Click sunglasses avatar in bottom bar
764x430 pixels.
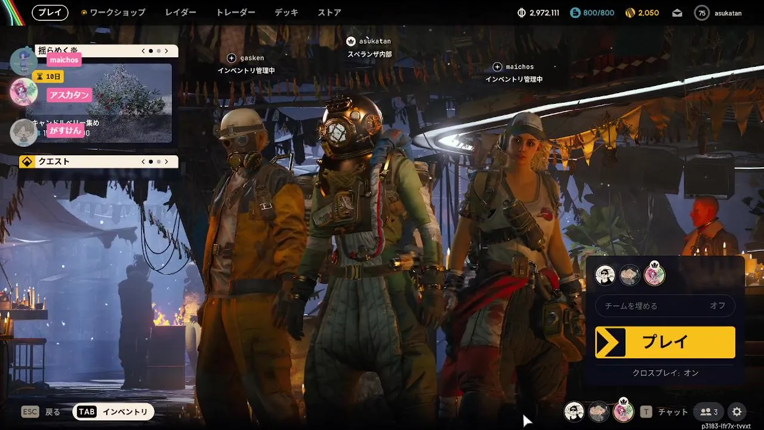click(x=574, y=411)
